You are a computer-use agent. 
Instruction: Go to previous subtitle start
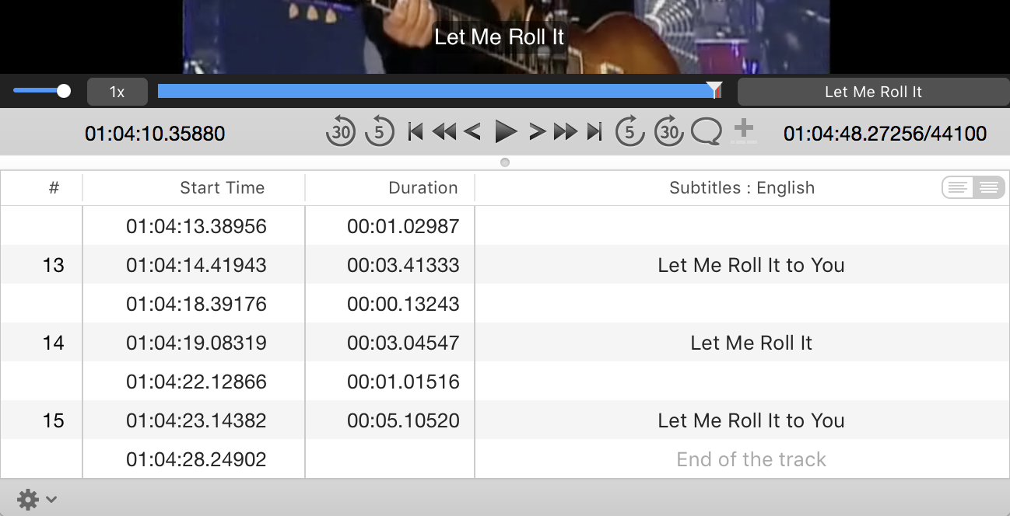416,132
